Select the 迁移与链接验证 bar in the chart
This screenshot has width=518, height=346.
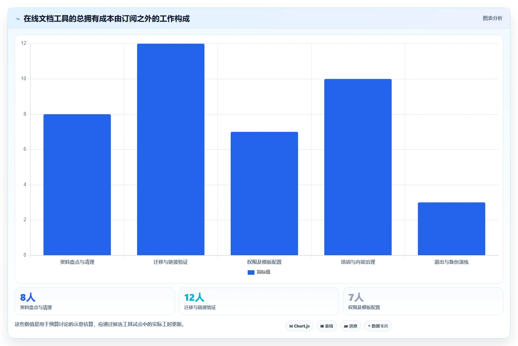click(x=171, y=149)
